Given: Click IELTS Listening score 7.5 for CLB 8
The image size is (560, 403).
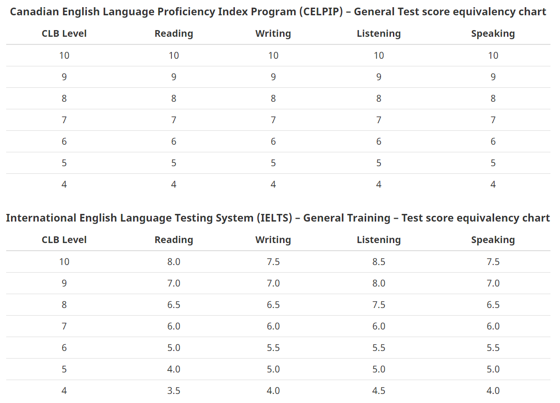Looking at the screenshot, I should pos(379,305).
